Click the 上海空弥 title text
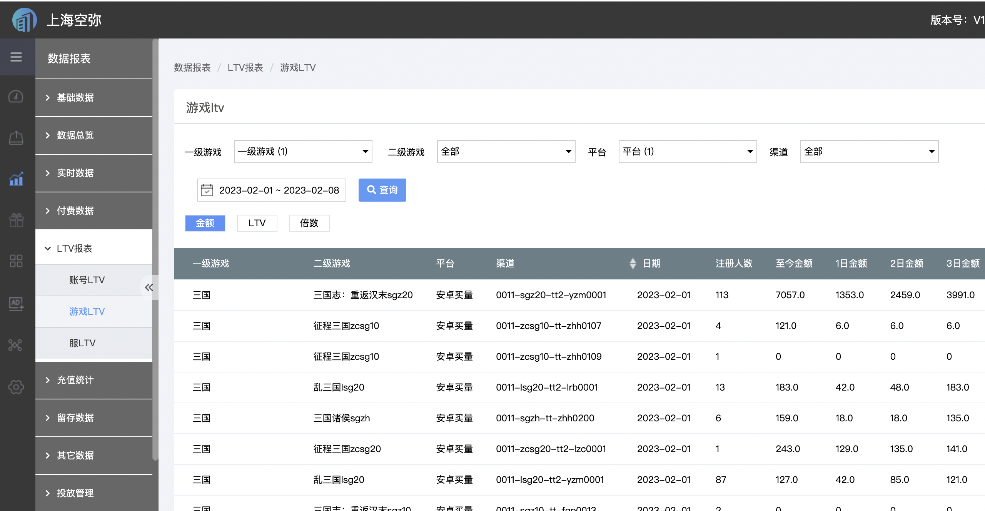 [74, 20]
